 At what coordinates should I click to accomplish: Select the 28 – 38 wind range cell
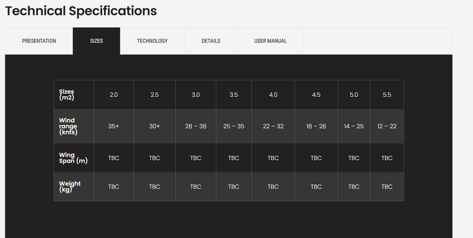coord(196,126)
